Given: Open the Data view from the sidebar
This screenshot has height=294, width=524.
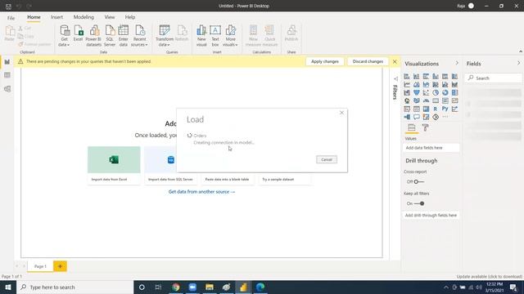Looking at the screenshot, I should click(x=7, y=75).
